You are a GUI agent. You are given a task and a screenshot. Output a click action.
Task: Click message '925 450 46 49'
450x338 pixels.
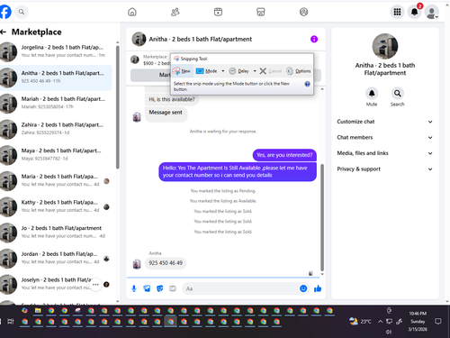[x=166, y=263]
